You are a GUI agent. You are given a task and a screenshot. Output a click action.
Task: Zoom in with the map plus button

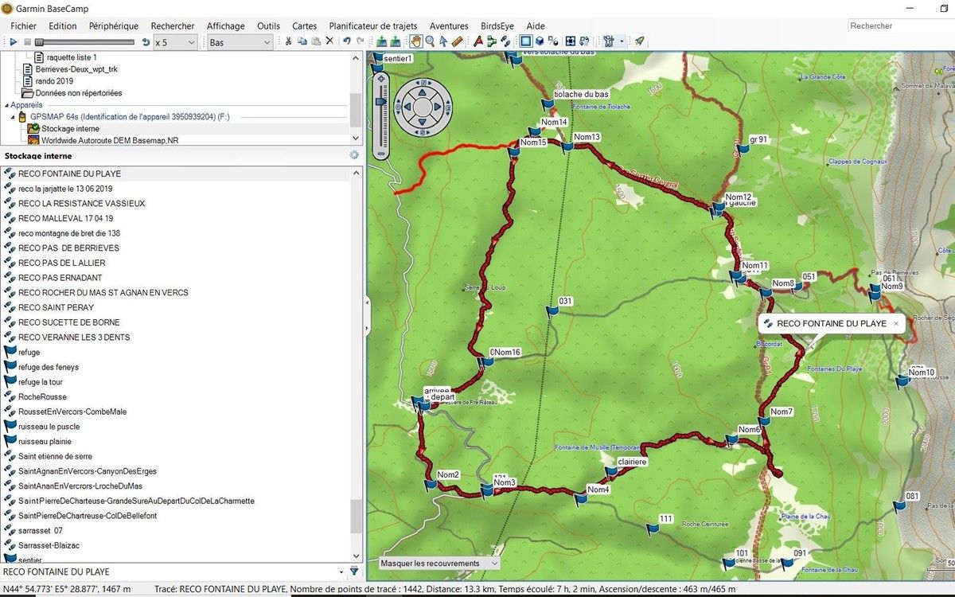pyautogui.click(x=380, y=80)
